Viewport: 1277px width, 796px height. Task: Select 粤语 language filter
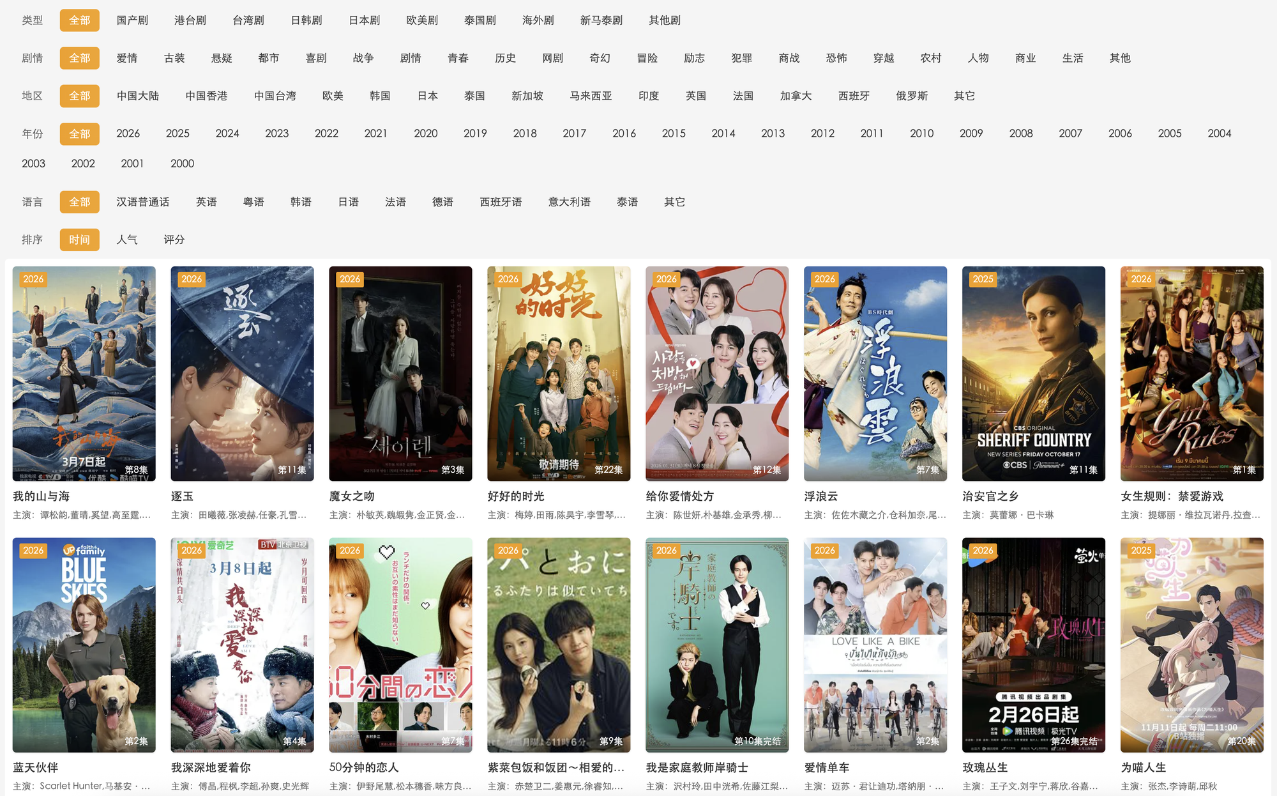(253, 202)
